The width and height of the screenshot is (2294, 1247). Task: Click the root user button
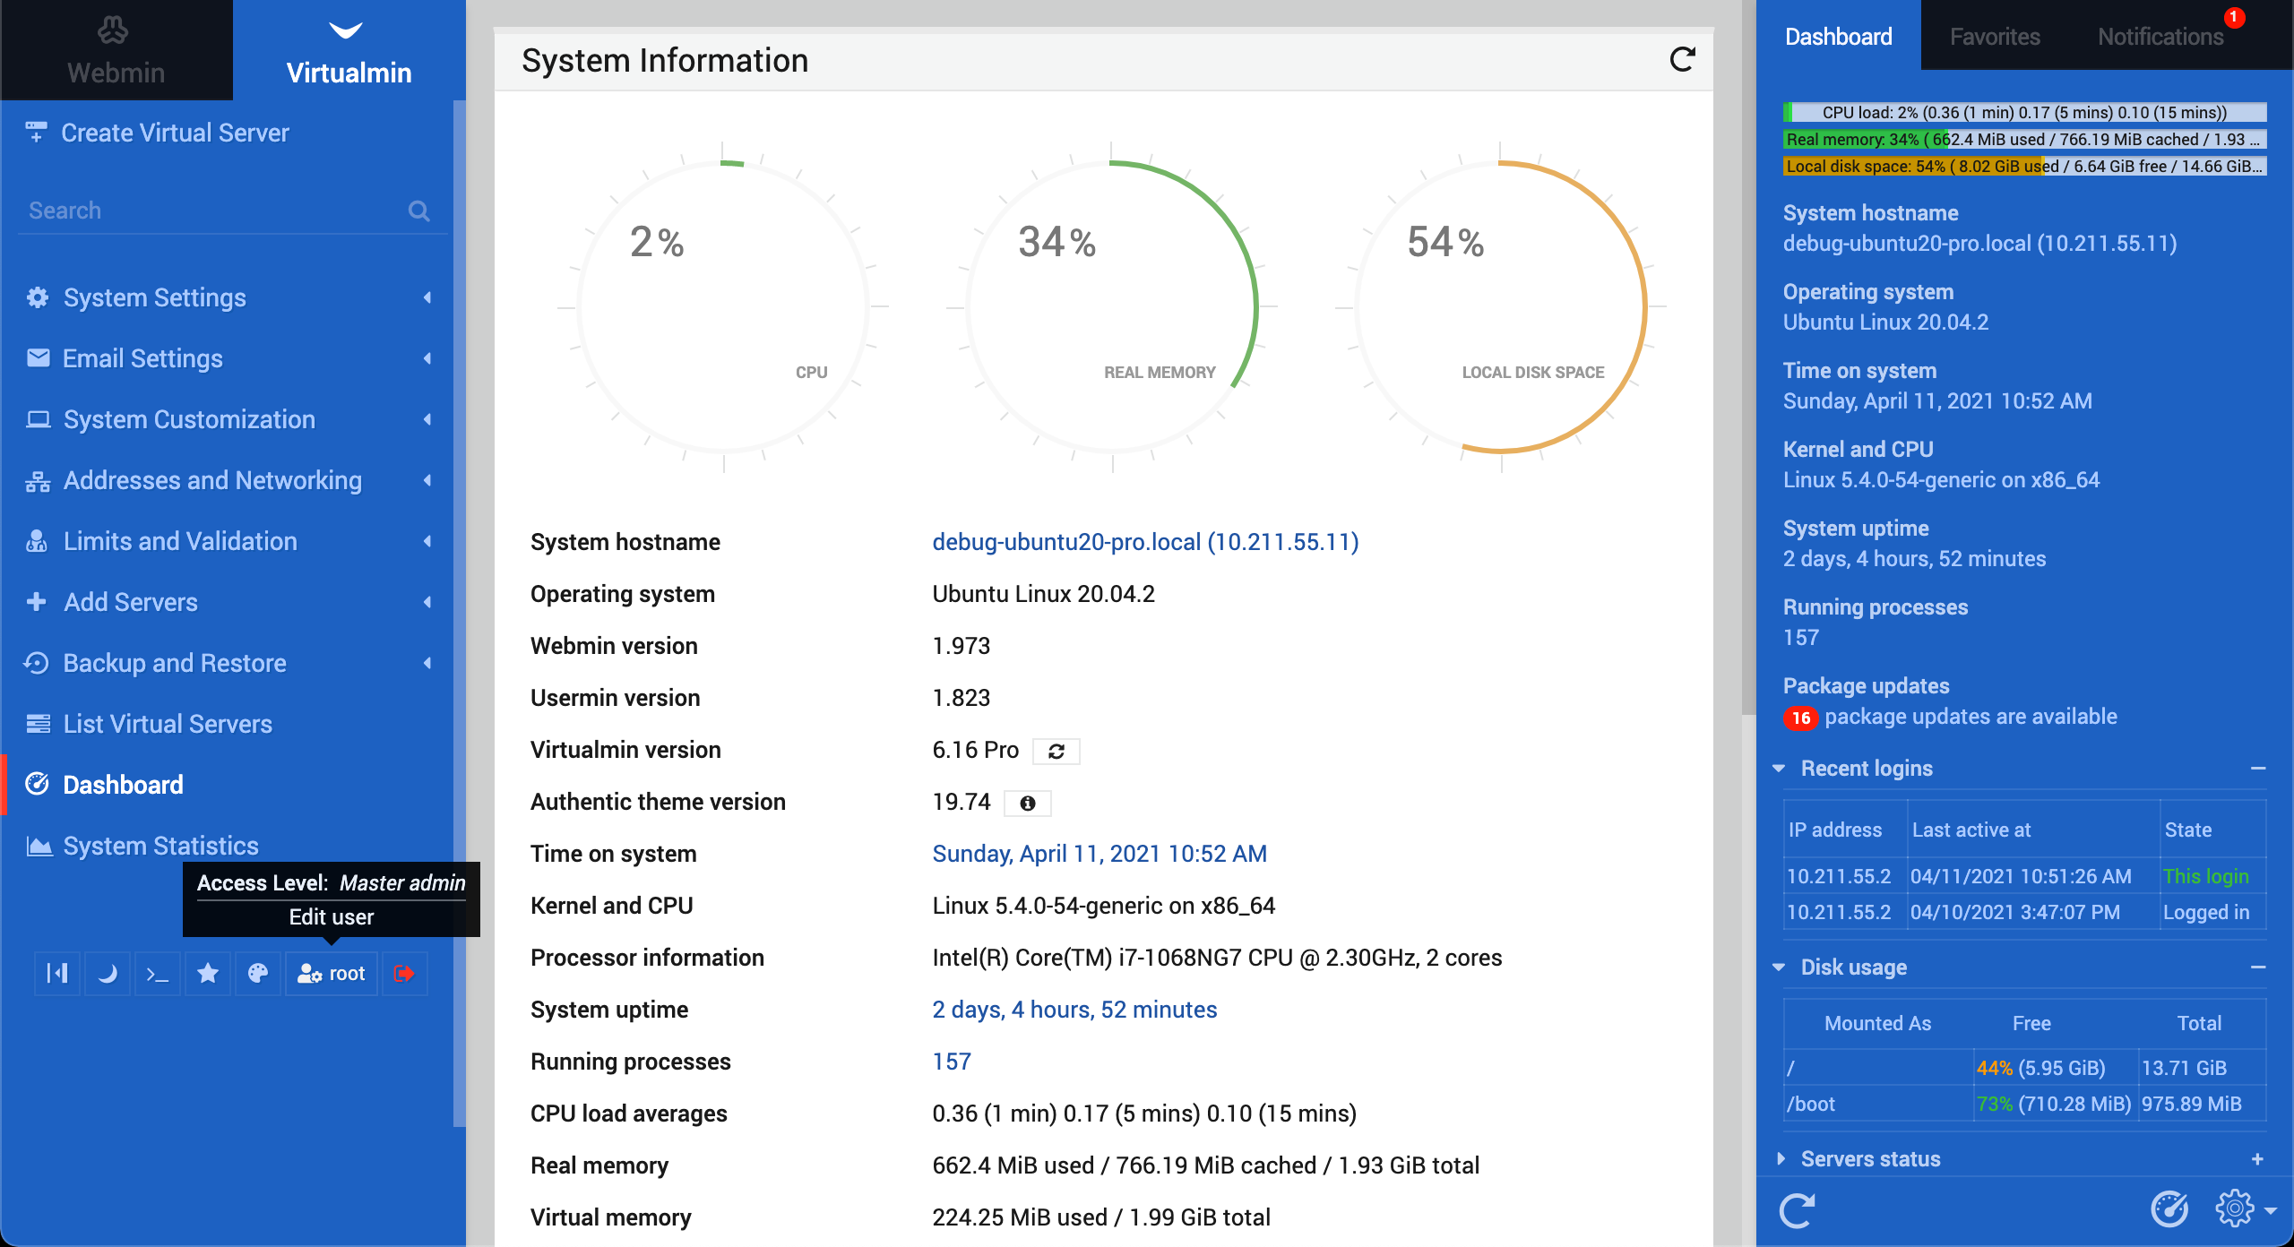click(332, 974)
